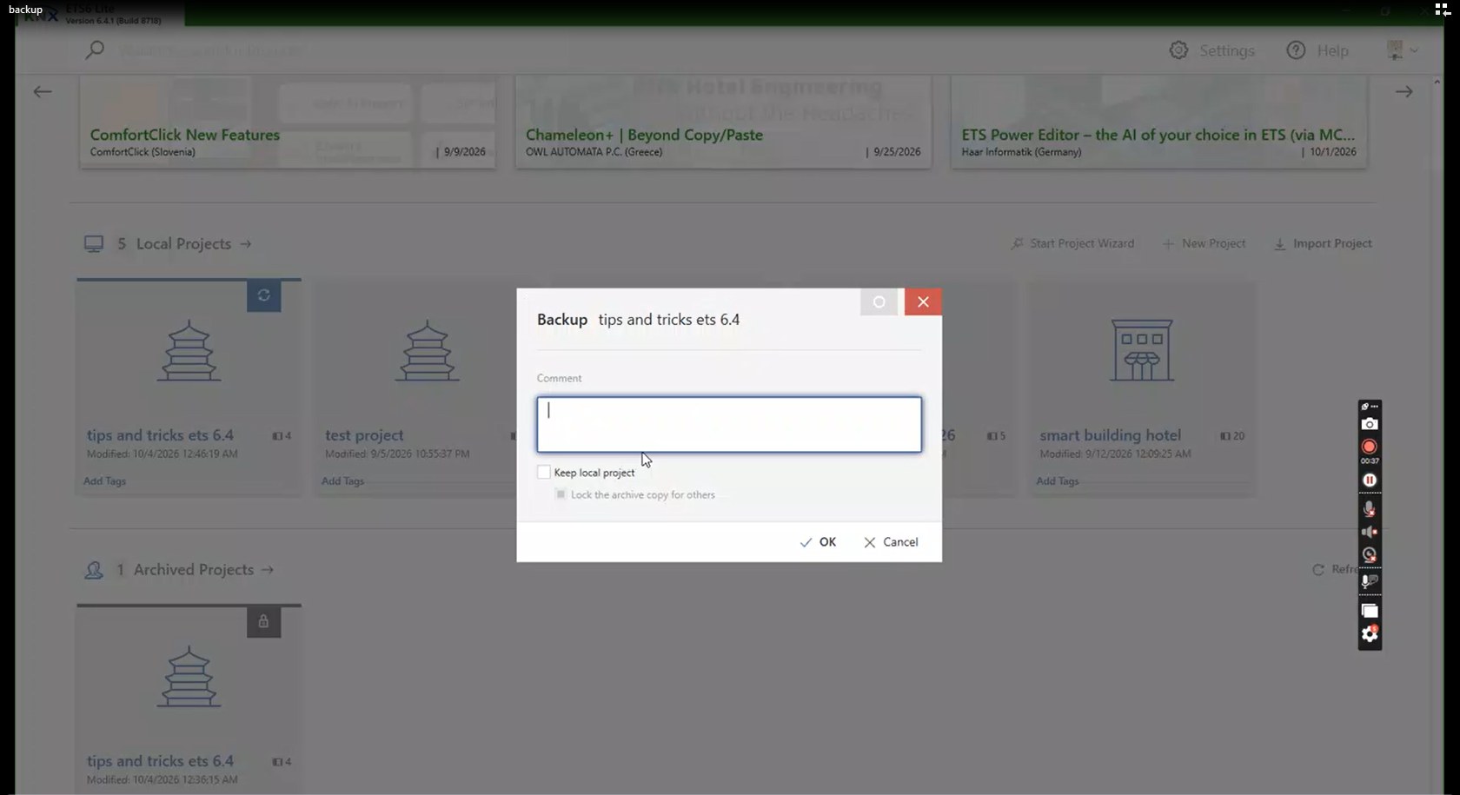Open the recorder settings gear
The image size is (1460, 795).
[x=1370, y=634]
